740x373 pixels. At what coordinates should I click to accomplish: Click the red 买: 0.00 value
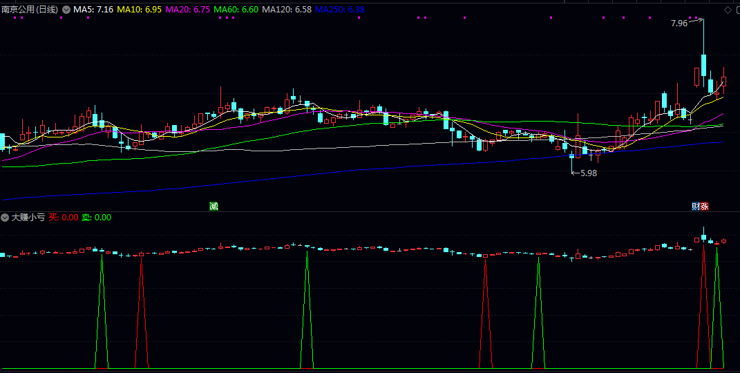pyautogui.click(x=63, y=218)
